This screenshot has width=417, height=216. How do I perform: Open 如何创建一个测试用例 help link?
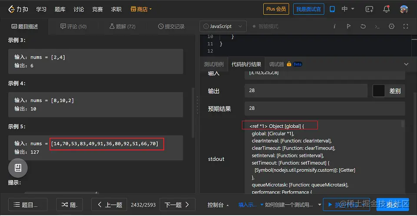(289, 205)
